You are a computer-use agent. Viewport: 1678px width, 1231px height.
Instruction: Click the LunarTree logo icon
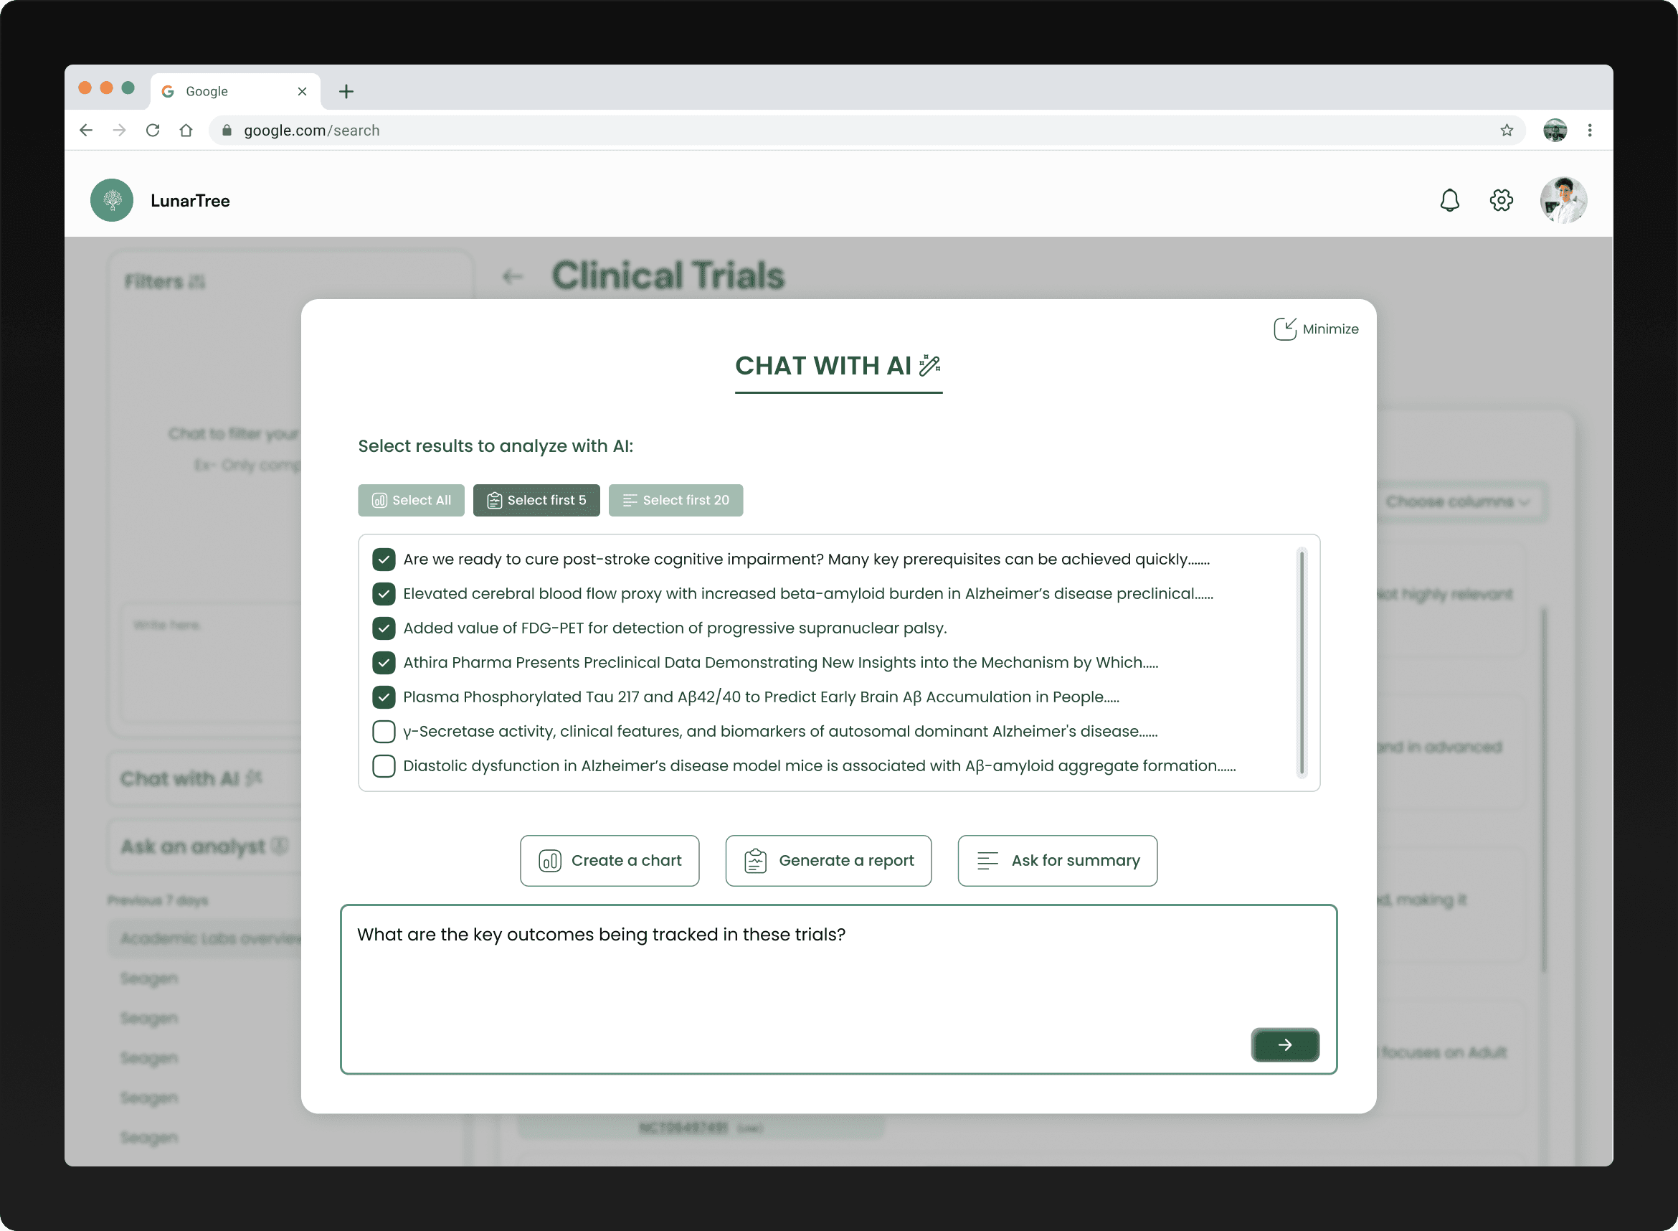[112, 200]
